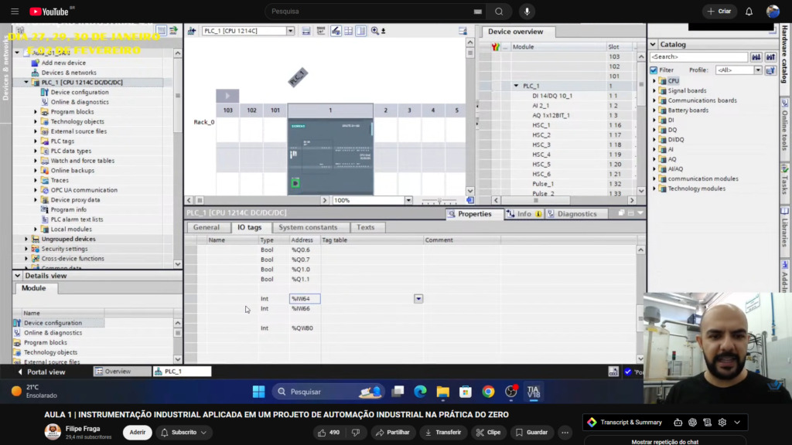Switch to the General tab

[206, 228]
